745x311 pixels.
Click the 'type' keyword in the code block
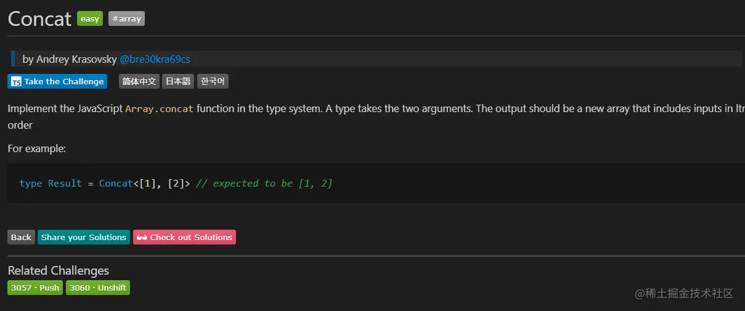(x=31, y=184)
